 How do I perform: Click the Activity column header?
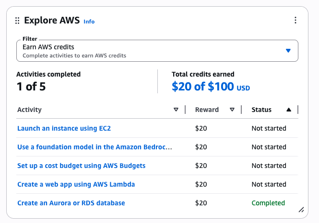(x=30, y=110)
